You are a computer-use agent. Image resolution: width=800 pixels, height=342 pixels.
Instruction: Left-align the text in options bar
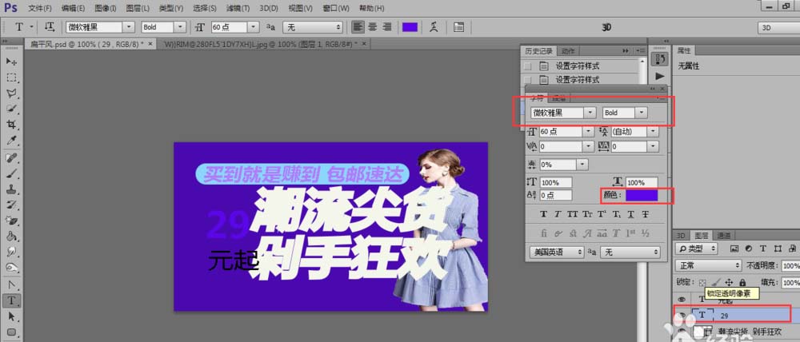358,27
